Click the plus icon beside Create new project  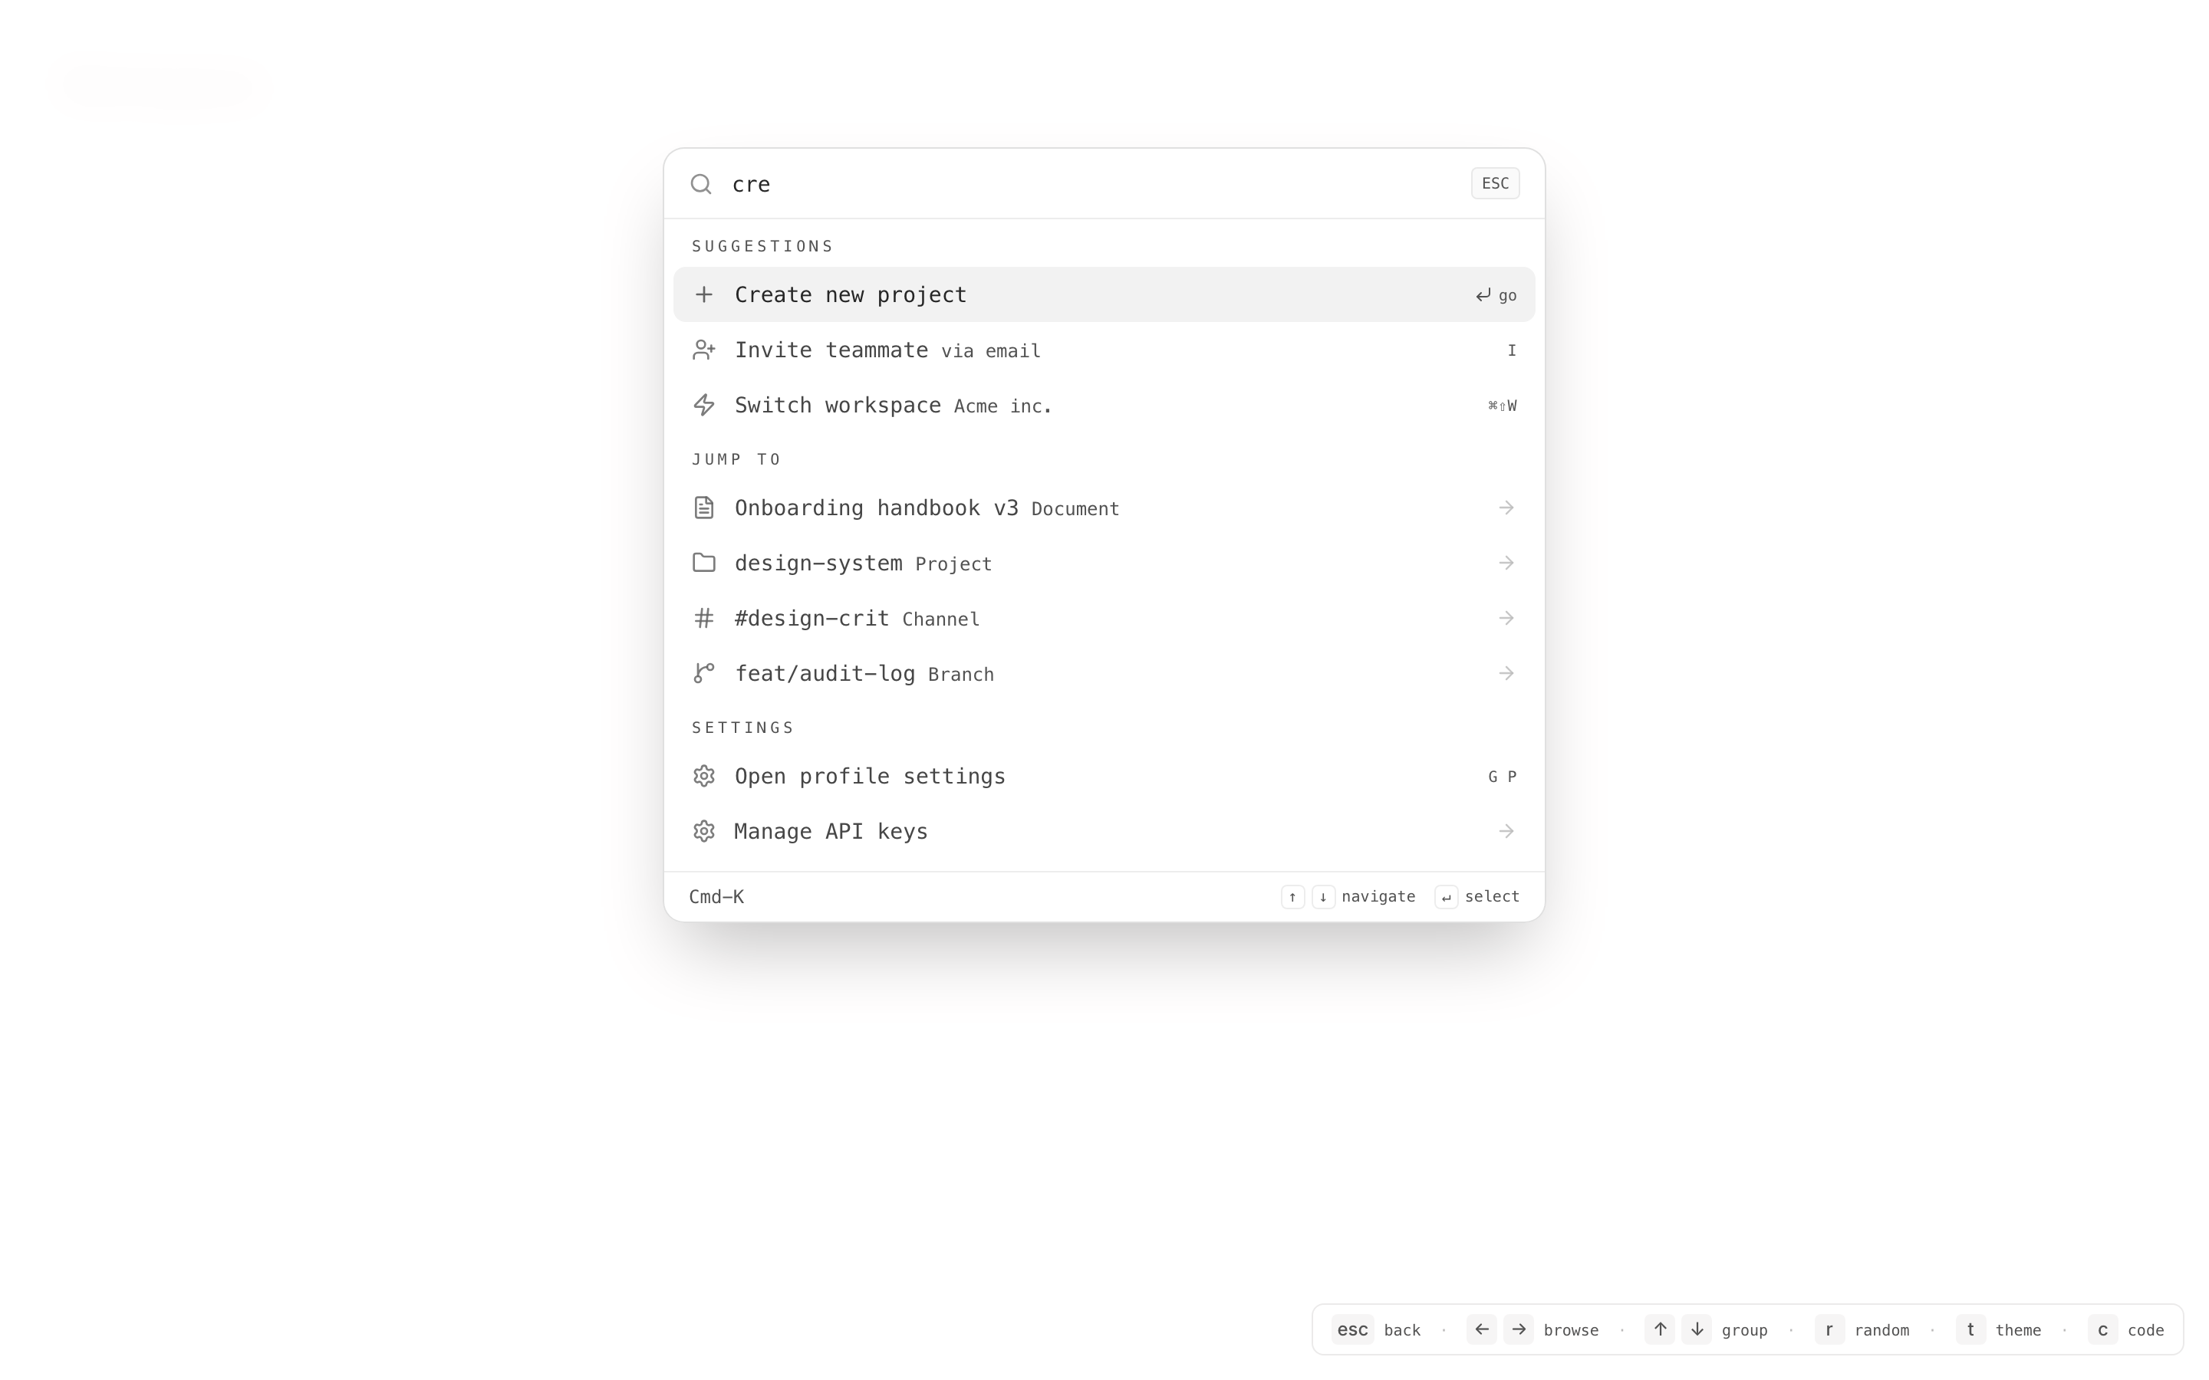(x=703, y=295)
